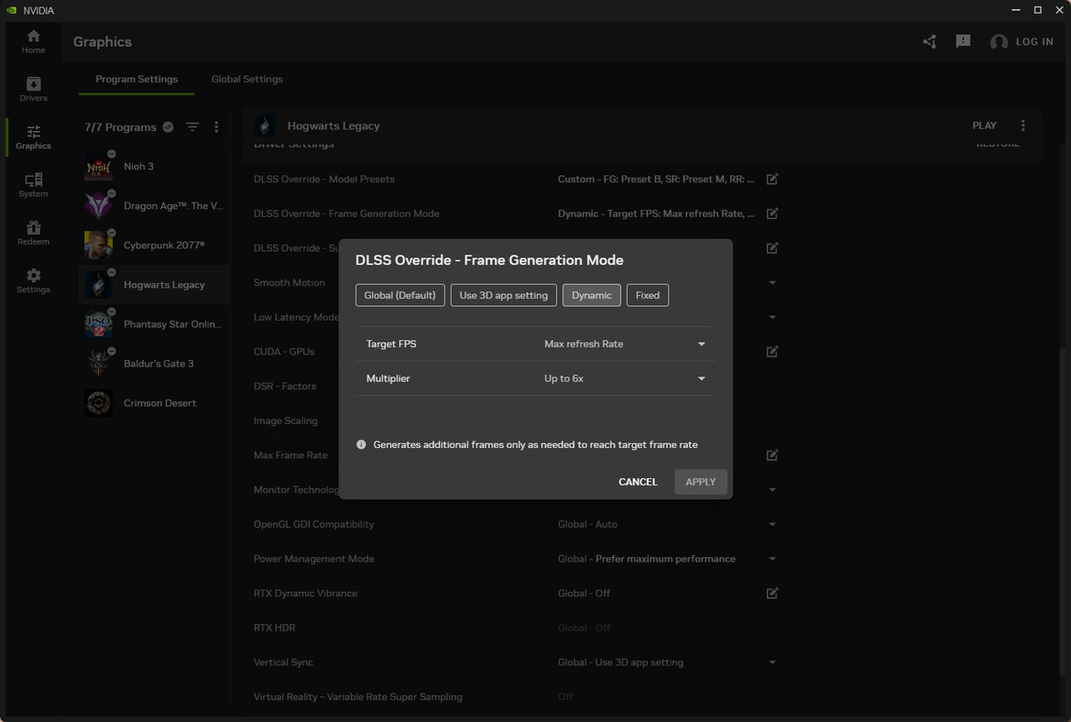
Task: Click the share icon in header
Action: click(x=929, y=42)
